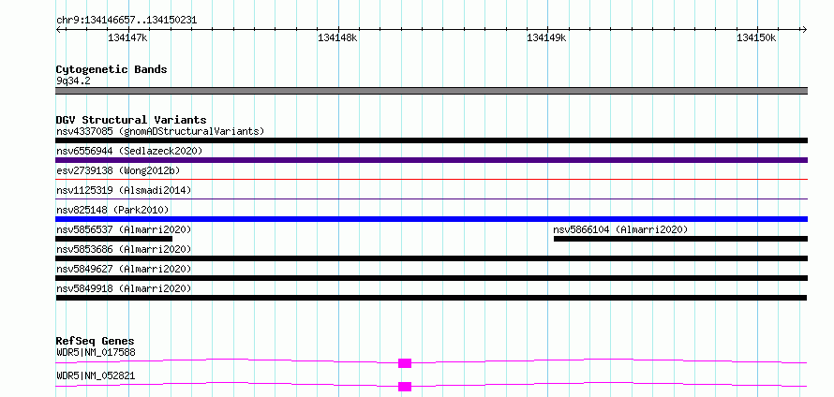Click the right arrow of the ruler
Viewport: 834px width, 397px height.
[x=804, y=29]
